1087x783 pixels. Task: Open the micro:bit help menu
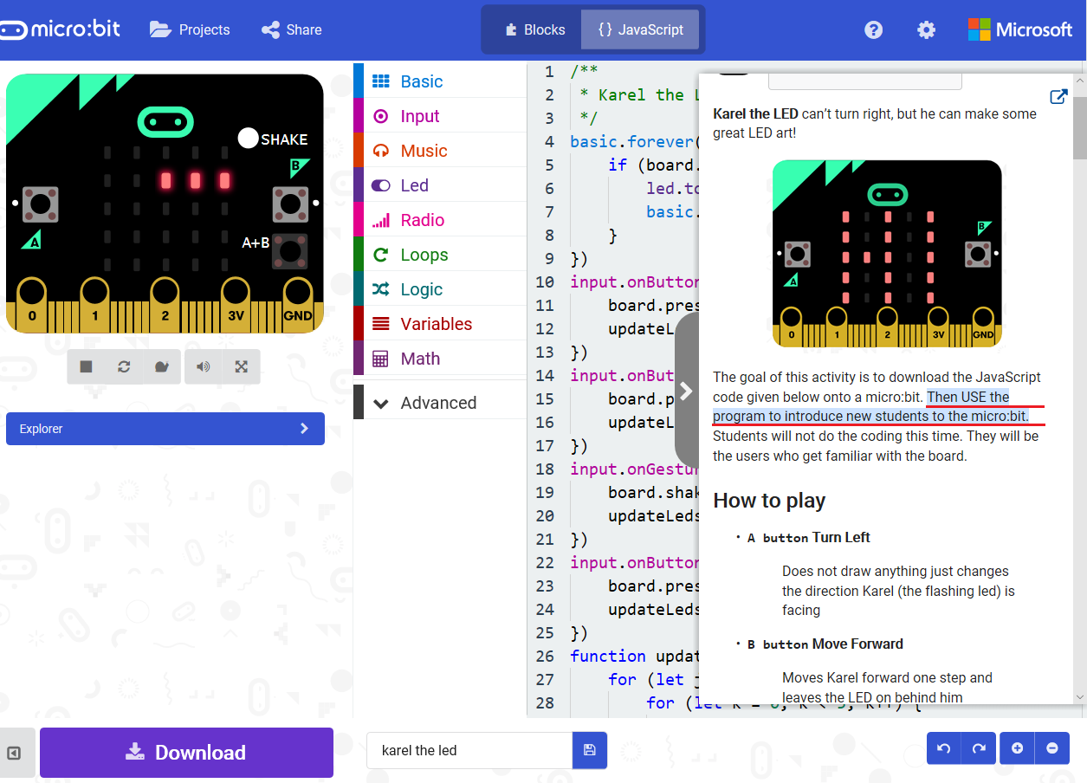(873, 29)
